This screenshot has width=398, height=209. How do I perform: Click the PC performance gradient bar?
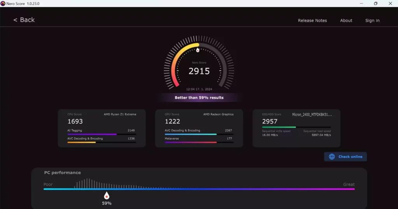coord(199,189)
